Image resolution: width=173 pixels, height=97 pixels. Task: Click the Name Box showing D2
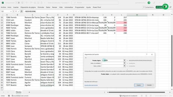pos(5,11)
